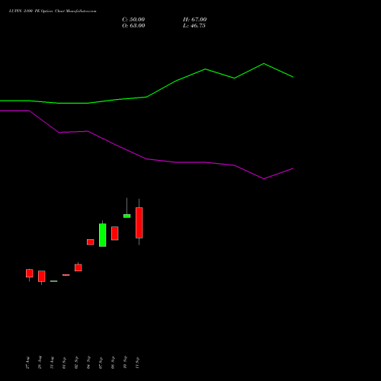This screenshot has height=381, width=381.
Task: Click the lowest point of the purple line
Action: tap(264, 179)
